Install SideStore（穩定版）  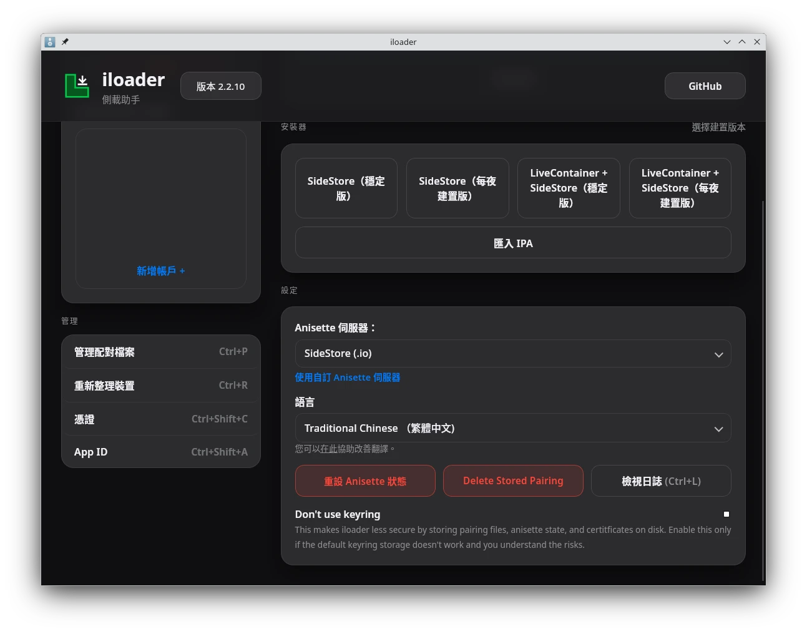tap(346, 188)
